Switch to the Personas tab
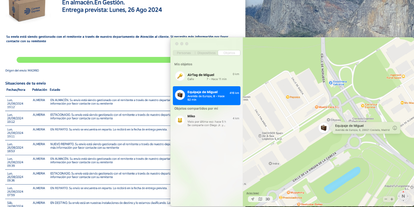This screenshot has width=414, height=207. click(184, 53)
